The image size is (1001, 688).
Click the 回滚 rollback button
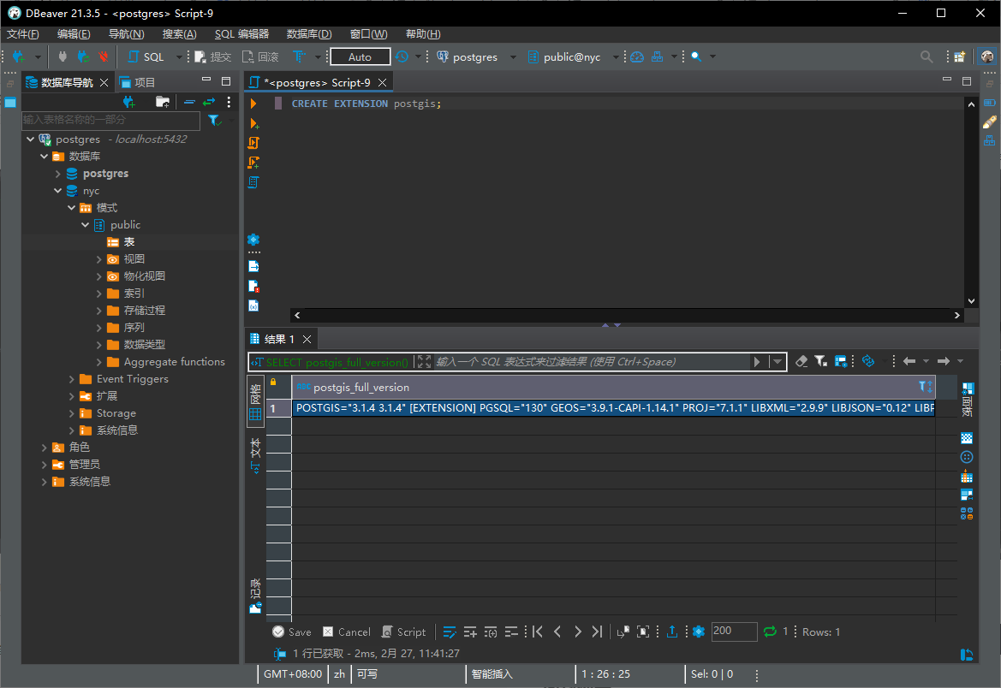pos(260,56)
